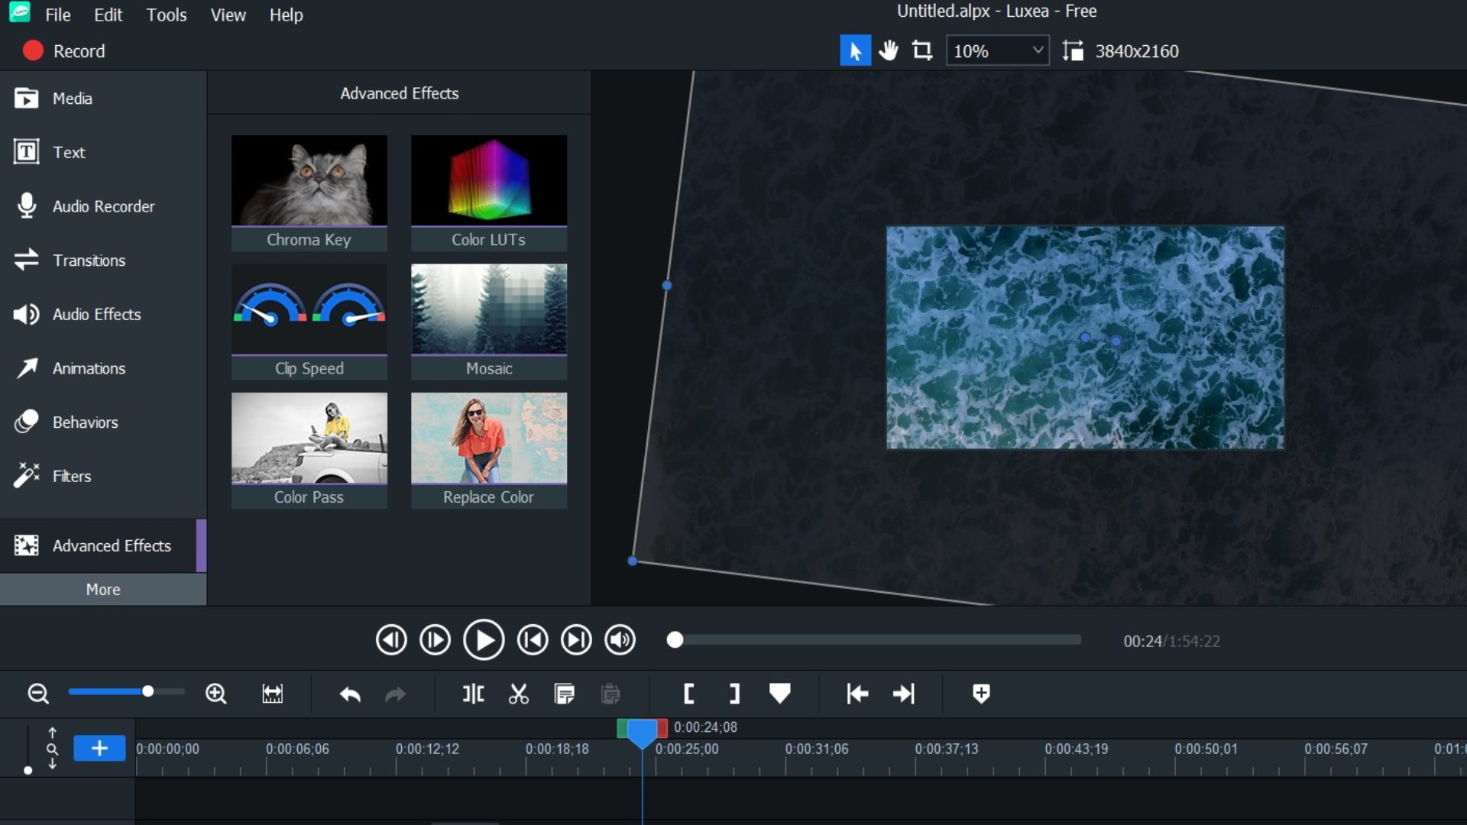Toggle the Record function
This screenshot has height=825, width=1467.
[x=65, y=50]
